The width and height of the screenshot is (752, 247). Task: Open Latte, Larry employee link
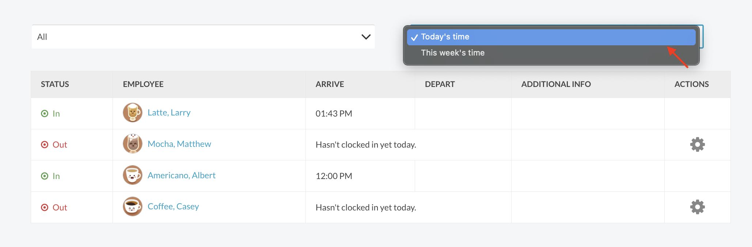coord(169,113)
